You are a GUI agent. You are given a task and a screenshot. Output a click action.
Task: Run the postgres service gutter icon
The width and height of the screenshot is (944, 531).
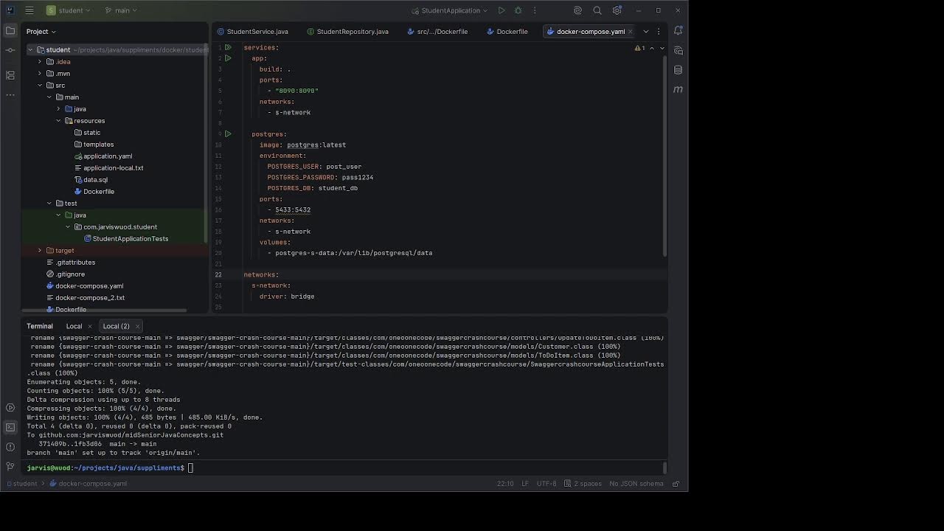228,134
